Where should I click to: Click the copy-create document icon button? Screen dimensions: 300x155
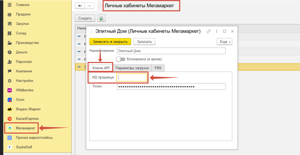[x=101, y=18]
